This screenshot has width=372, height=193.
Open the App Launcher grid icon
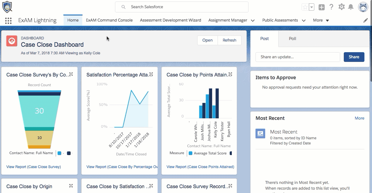pos(8,20)
